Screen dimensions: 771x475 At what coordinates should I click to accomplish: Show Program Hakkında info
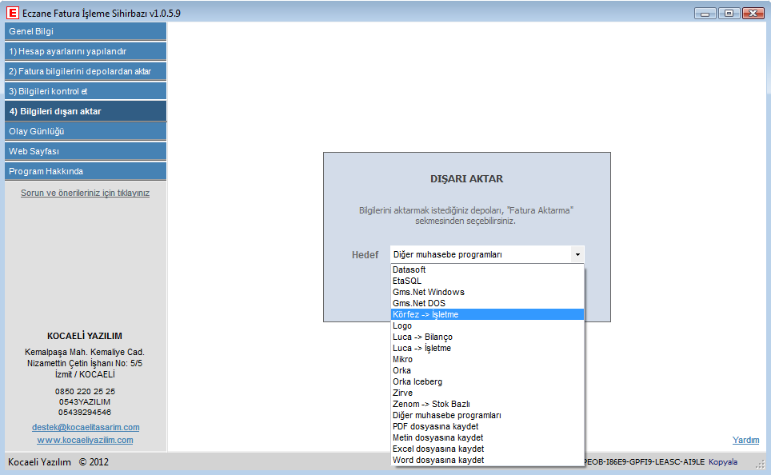tap(86, 171)
